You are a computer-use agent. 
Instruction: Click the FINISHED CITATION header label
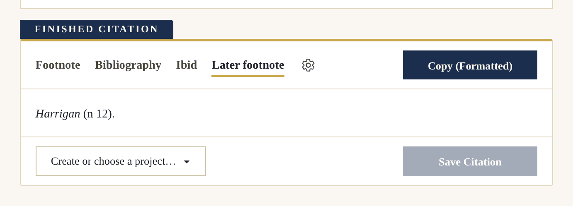pyautogui.click(x=97, y=29)
